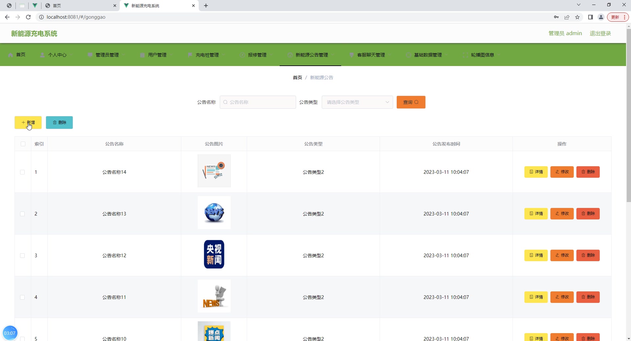Select the 新能源充电系统 browser tab
Viewport: 631px width, 341px height.
point(159,6)
